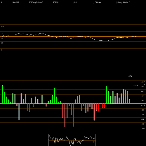Click the "SI MunafaSutraR" header text
Screen dimensions: 146x146
(x=36, y=2)
